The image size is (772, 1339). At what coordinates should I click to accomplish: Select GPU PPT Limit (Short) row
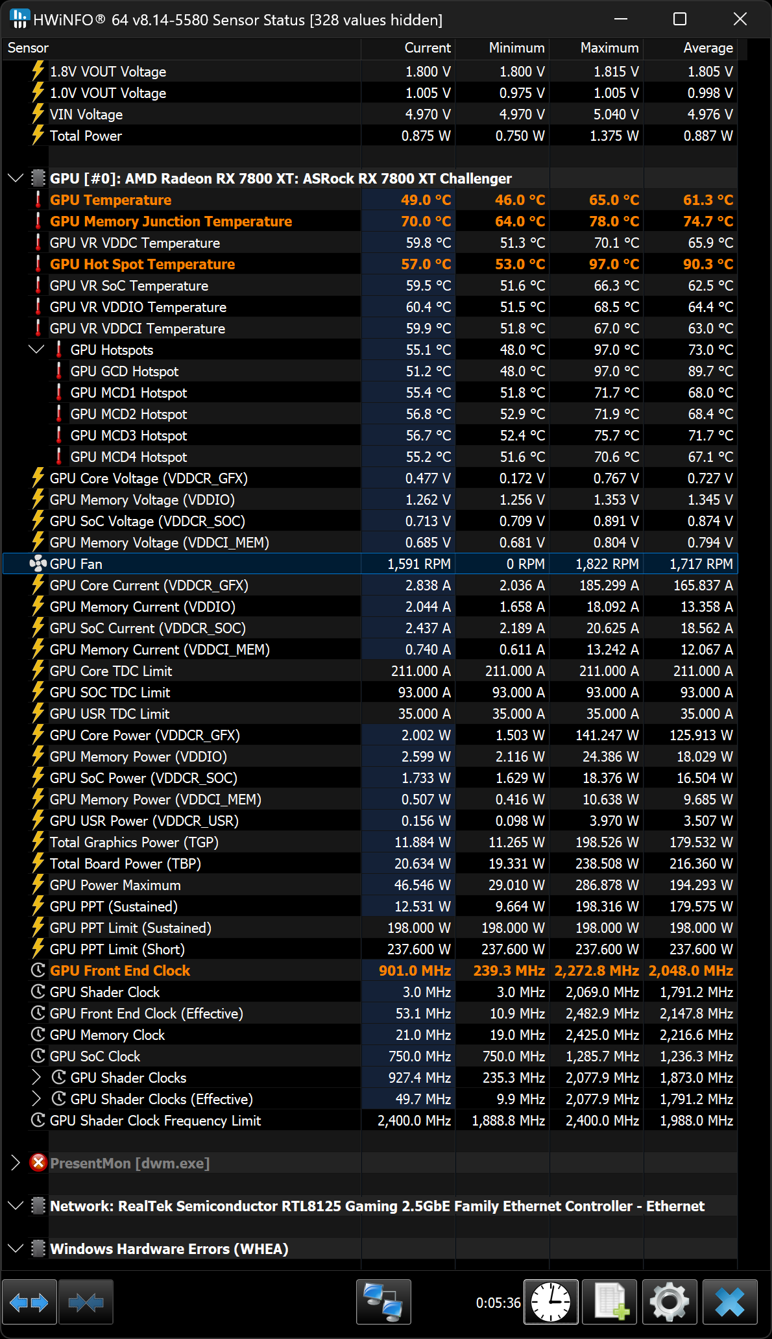pos(370,948)
